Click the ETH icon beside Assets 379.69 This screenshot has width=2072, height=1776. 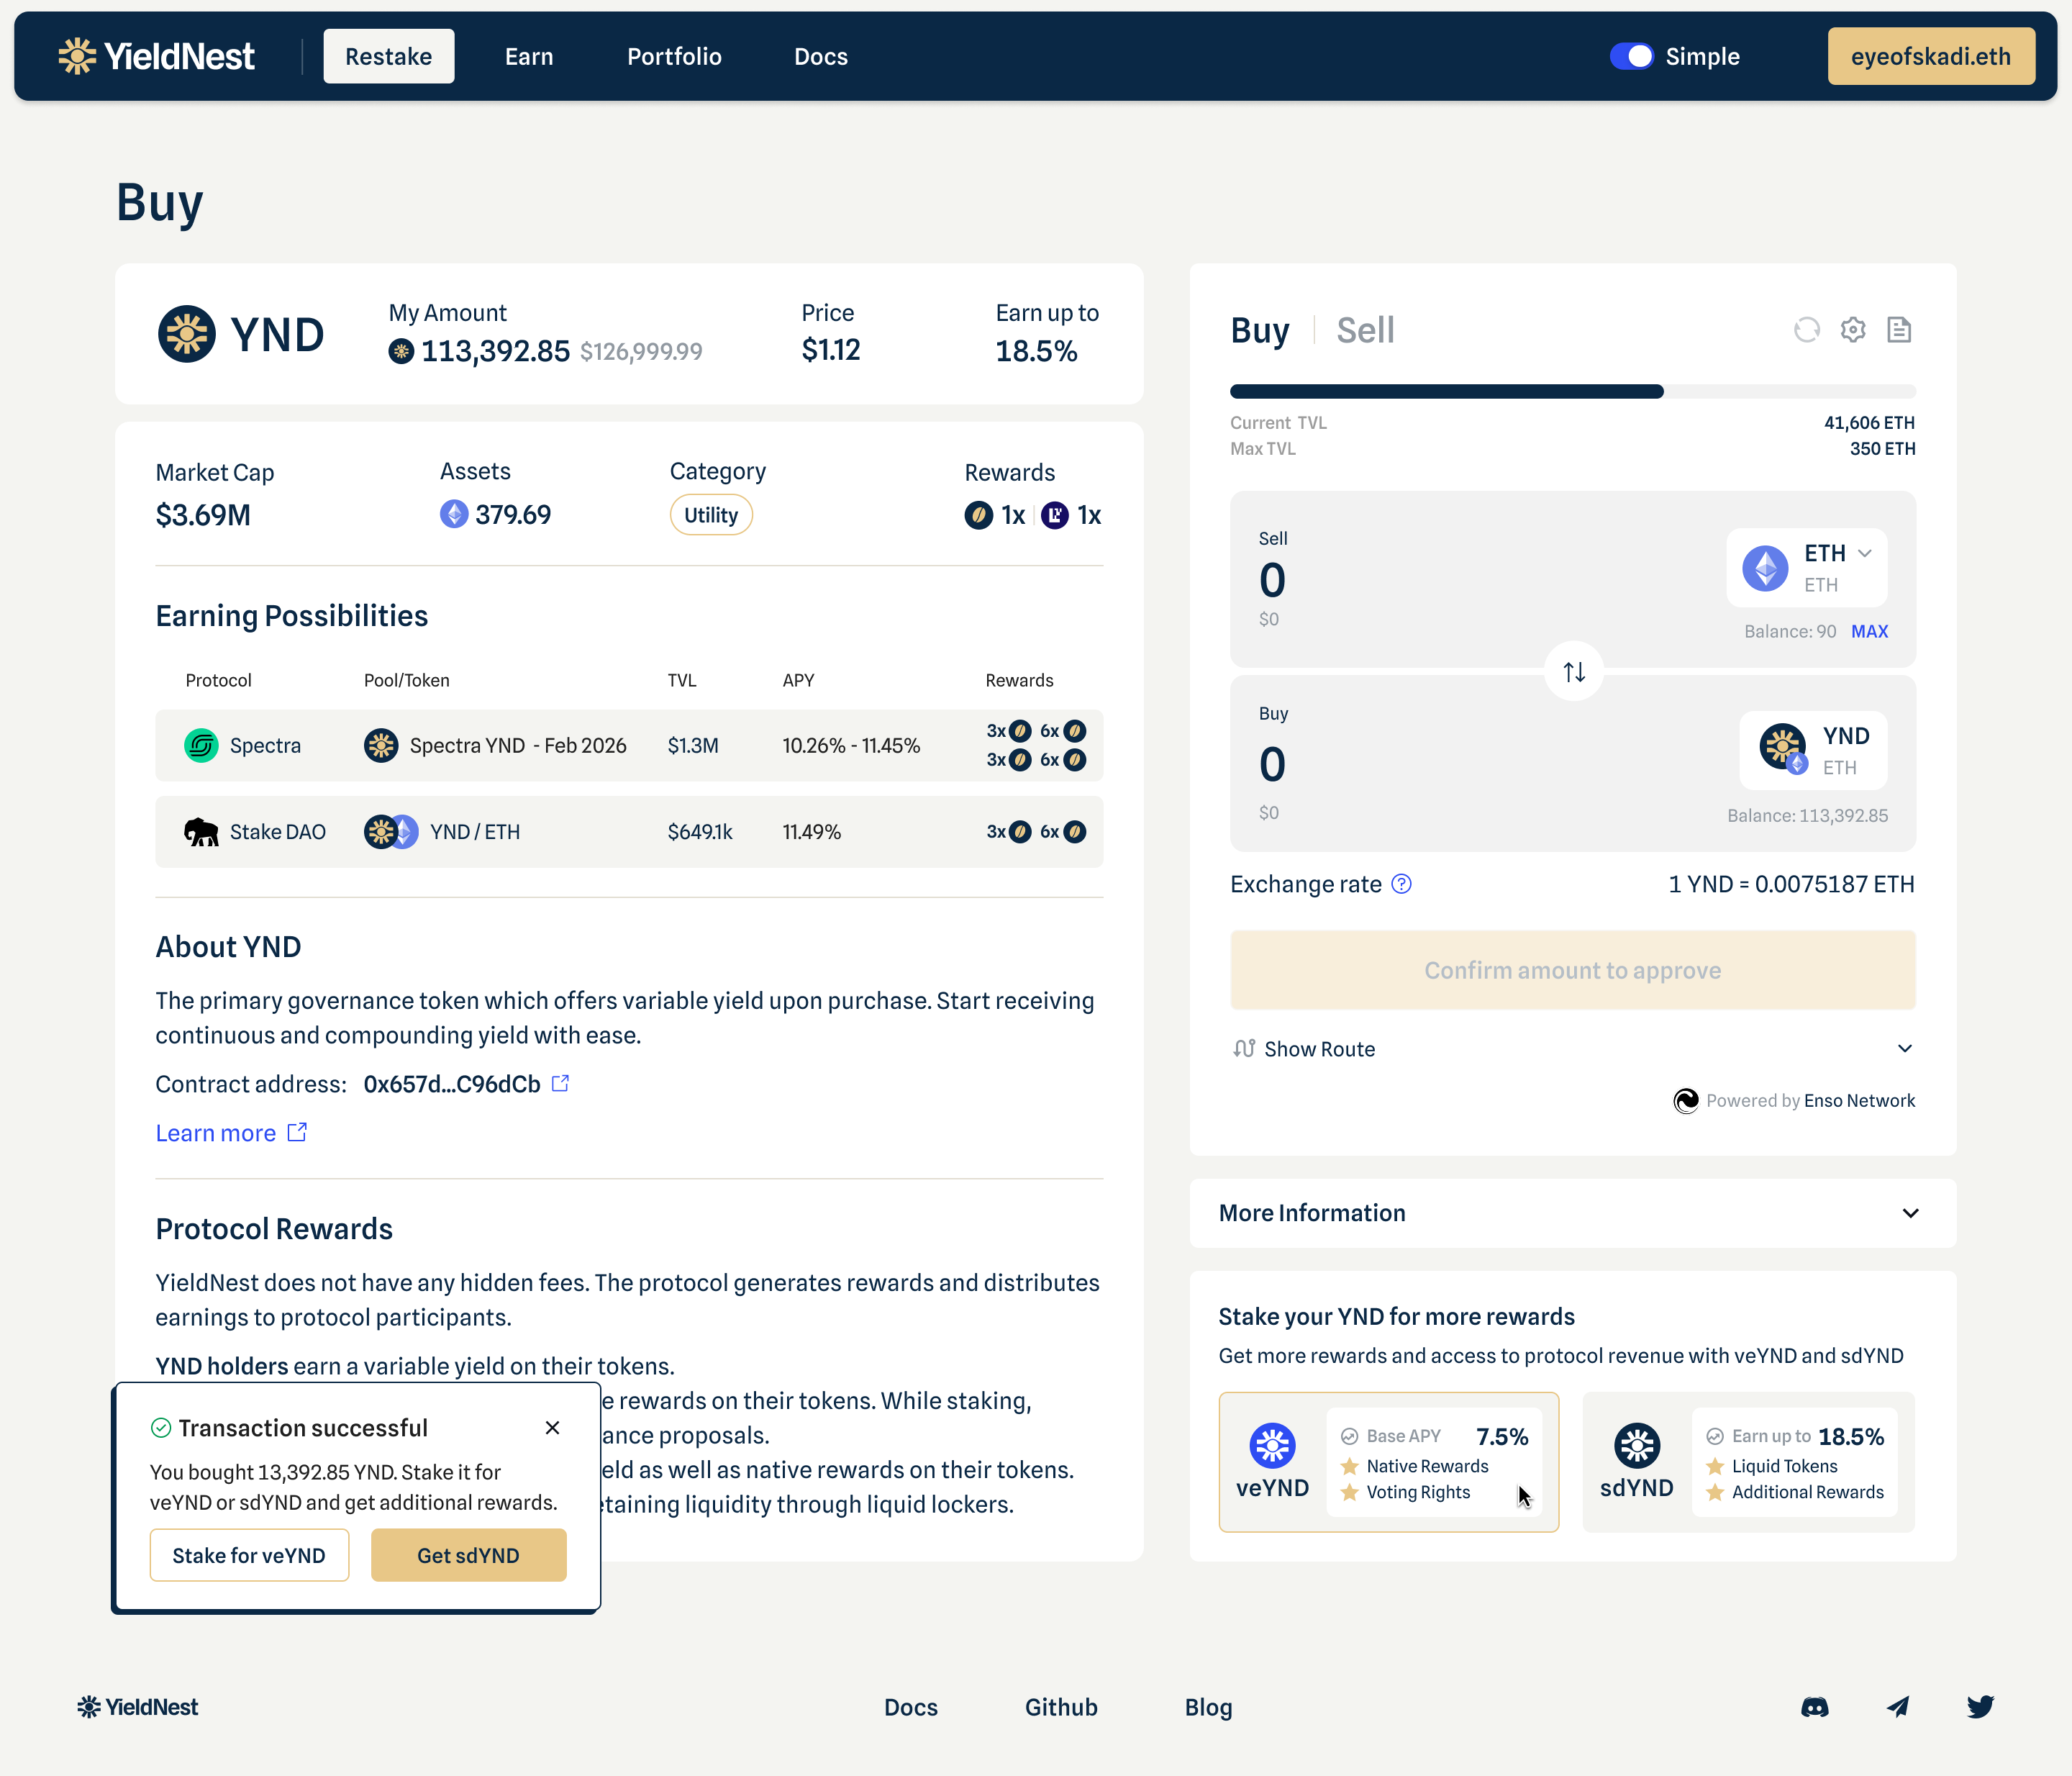[x=454, y=514]
